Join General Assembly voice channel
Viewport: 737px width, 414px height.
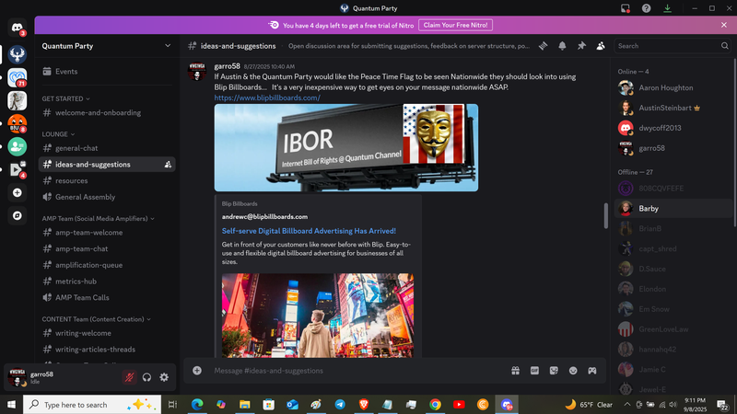[x=107, y=197]
